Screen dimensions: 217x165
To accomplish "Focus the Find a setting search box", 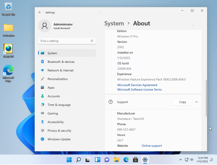I will click(67, 41).
